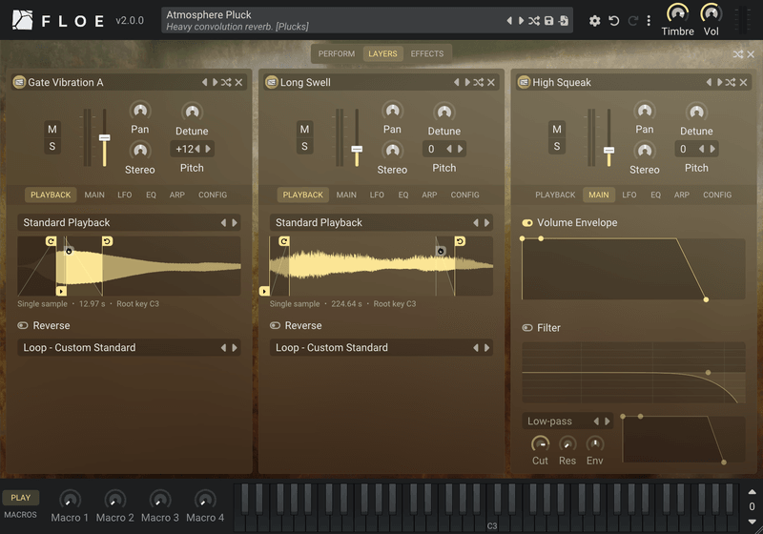Load previous preset with left arrow
The image size is (763, 534).
pos(509,20)
